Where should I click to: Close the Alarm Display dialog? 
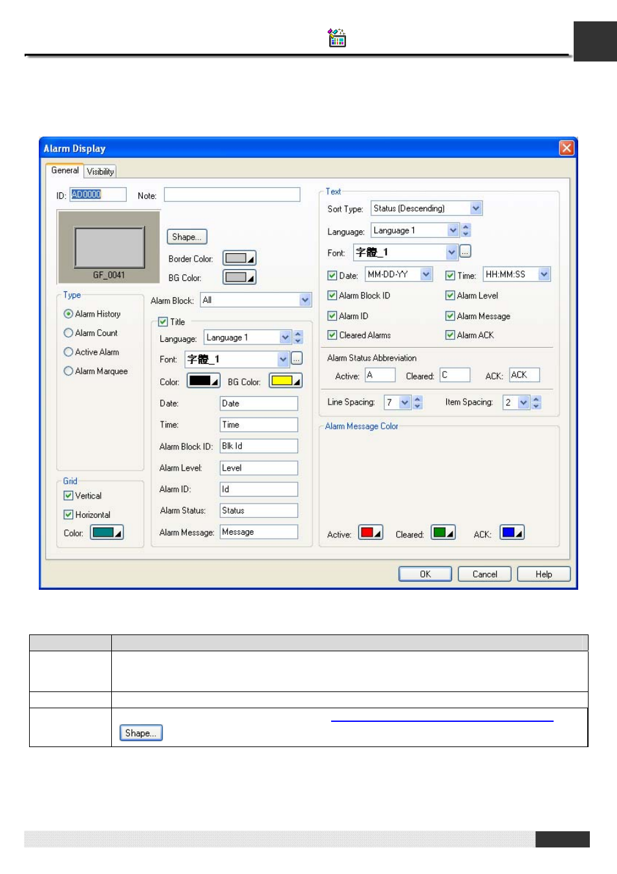[x=567, y=148]
